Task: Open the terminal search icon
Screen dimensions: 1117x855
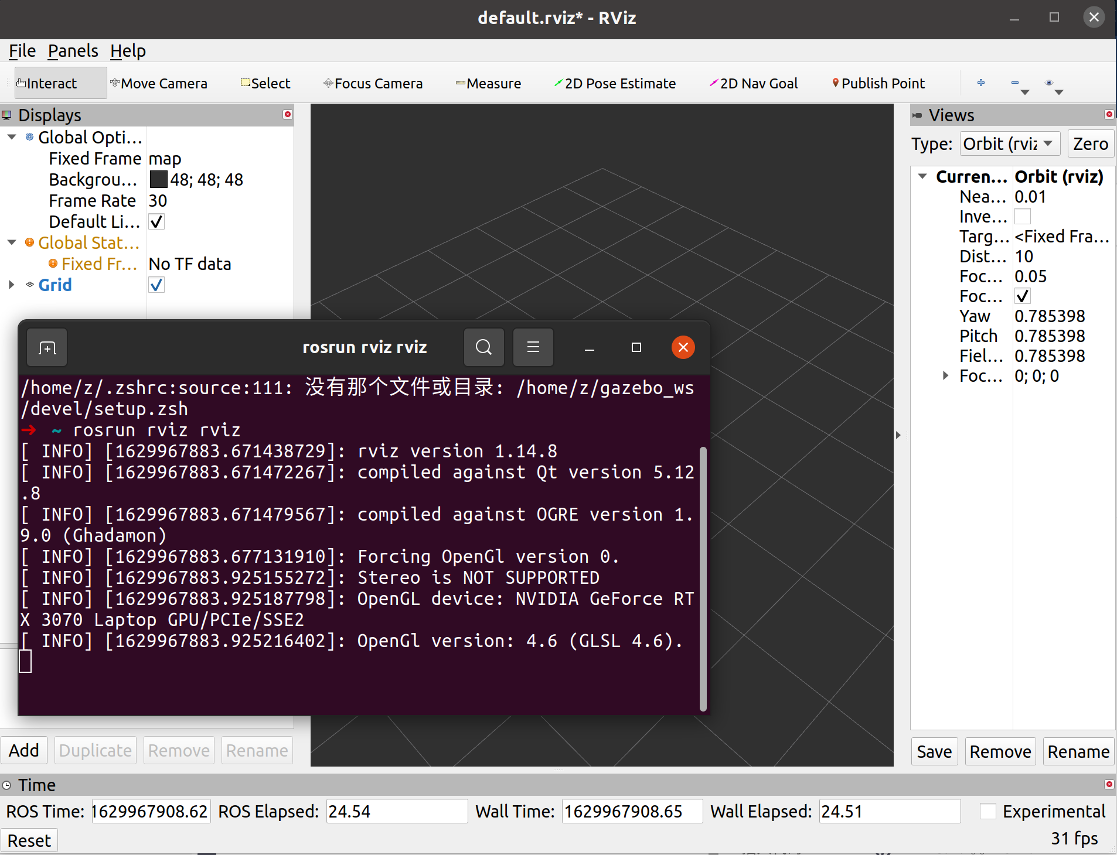Action: 483,347
